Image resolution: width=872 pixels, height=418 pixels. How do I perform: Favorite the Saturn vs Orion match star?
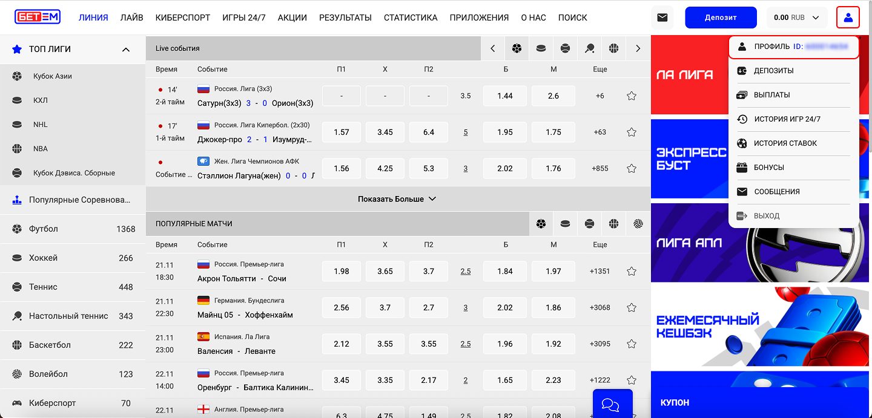(632, 96)
